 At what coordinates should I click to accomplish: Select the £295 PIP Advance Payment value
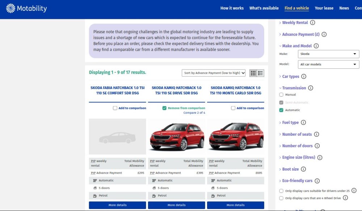pyautogui.click(x=141, y=173)
